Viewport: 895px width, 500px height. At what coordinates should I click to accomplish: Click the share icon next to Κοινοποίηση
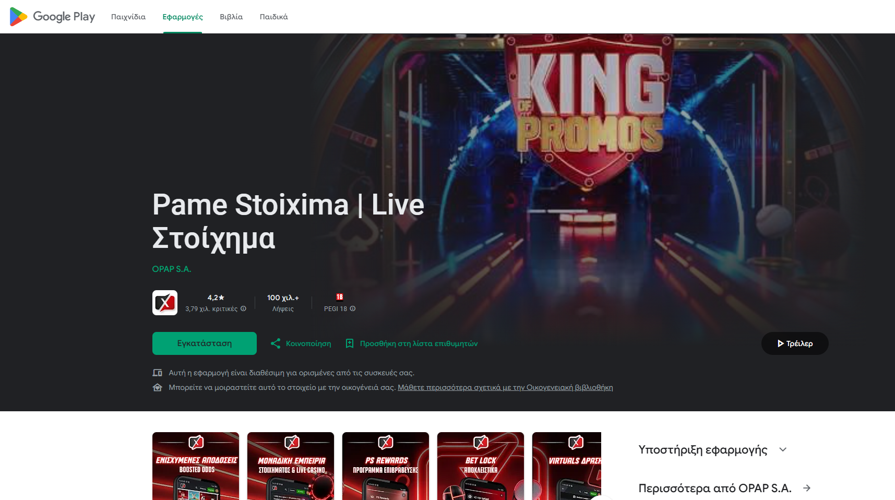coord(276,343)
